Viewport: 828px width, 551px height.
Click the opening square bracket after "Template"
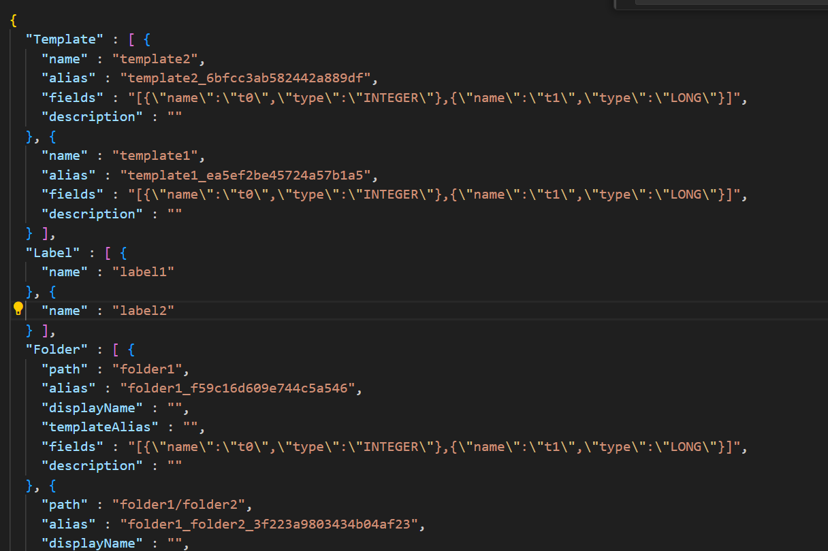tap(131, 39)
